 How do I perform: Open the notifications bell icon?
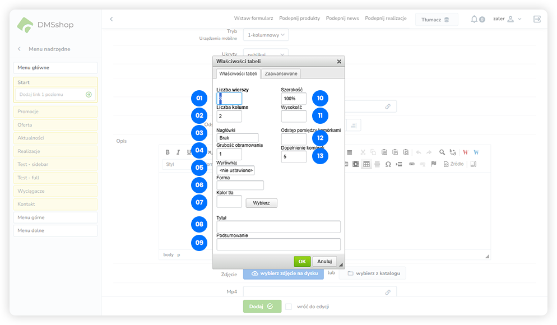click(x=474, y=19)
